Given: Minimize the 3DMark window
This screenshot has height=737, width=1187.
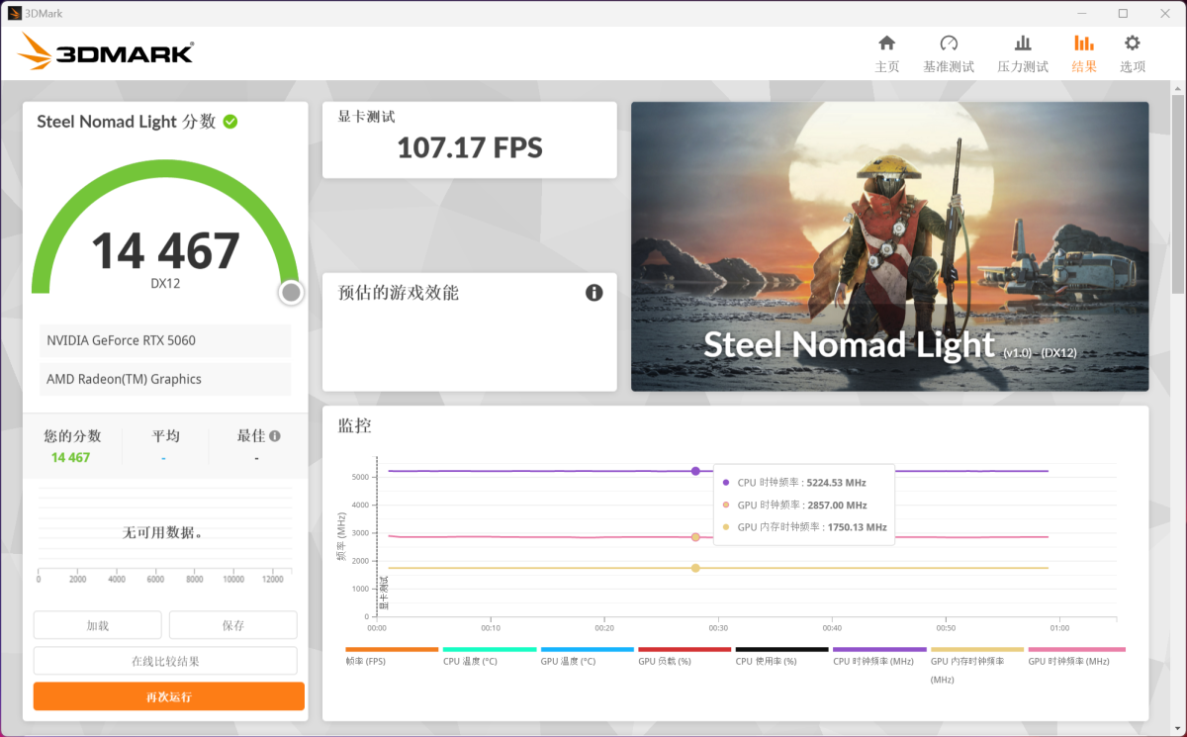Looking at the screenshot, I should 1083,13.
